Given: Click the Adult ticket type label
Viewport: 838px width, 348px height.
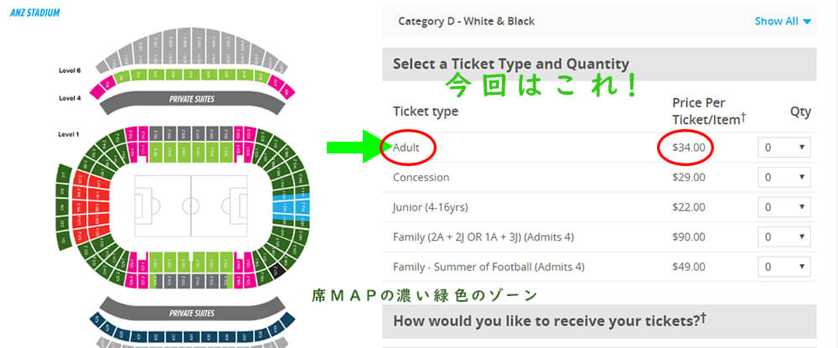Looking at the screenshot, I should point(406,147).
